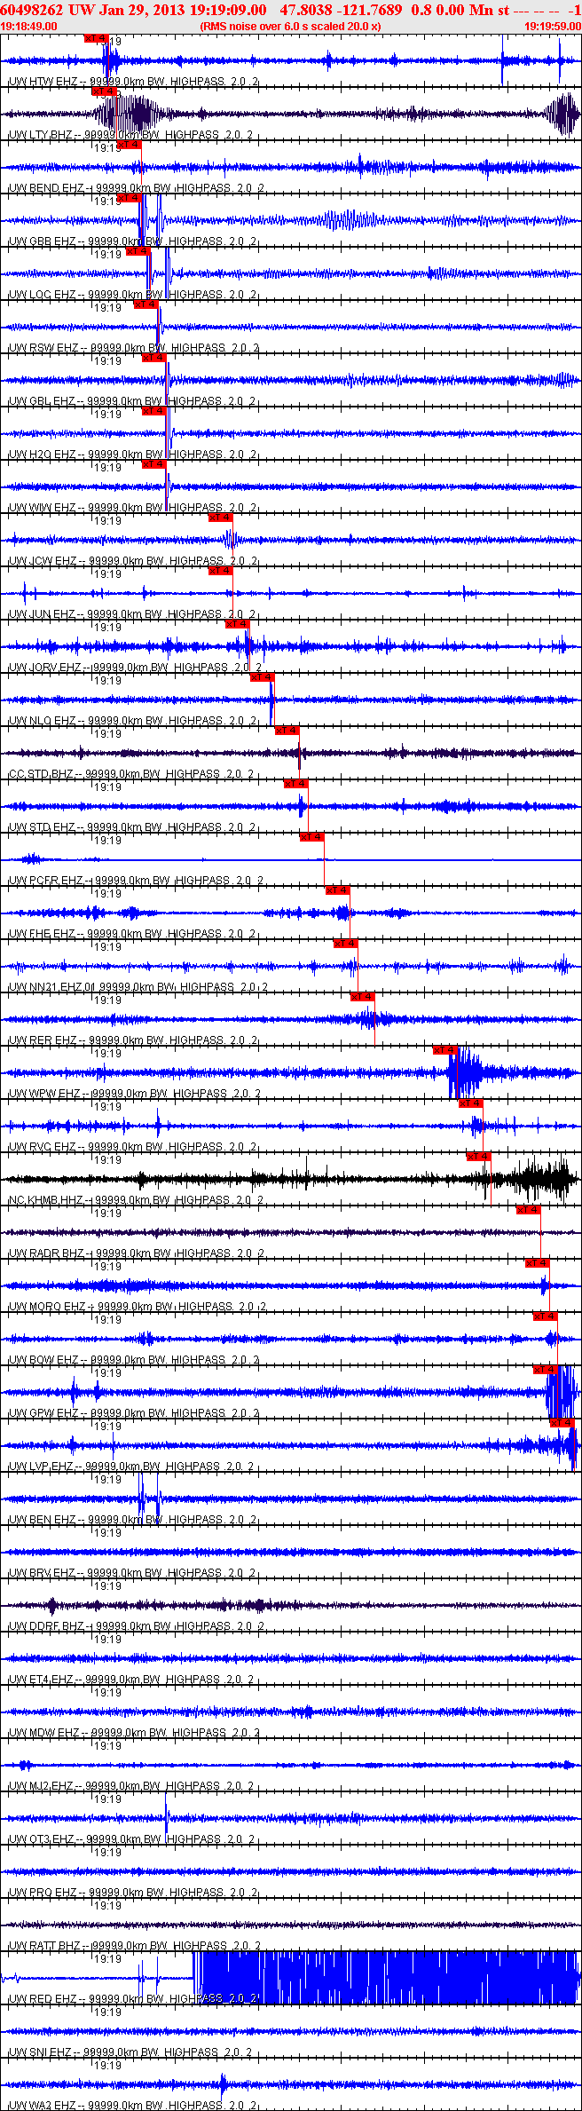Click the red pick marker on NLO trace
Image resolution: width=582 pixels, height=2111 pixels.
263,677
